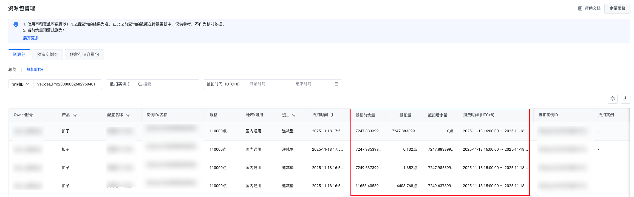The image size is (634, 197).
Task: Expand the notice with 展开更多
Action: 31,38
